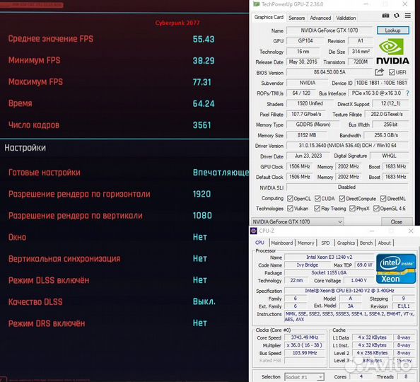Switch to the Sensors tab in GPU-Z
The height and width of the screenshot is (382, 420).
click(x=296, y=18)
